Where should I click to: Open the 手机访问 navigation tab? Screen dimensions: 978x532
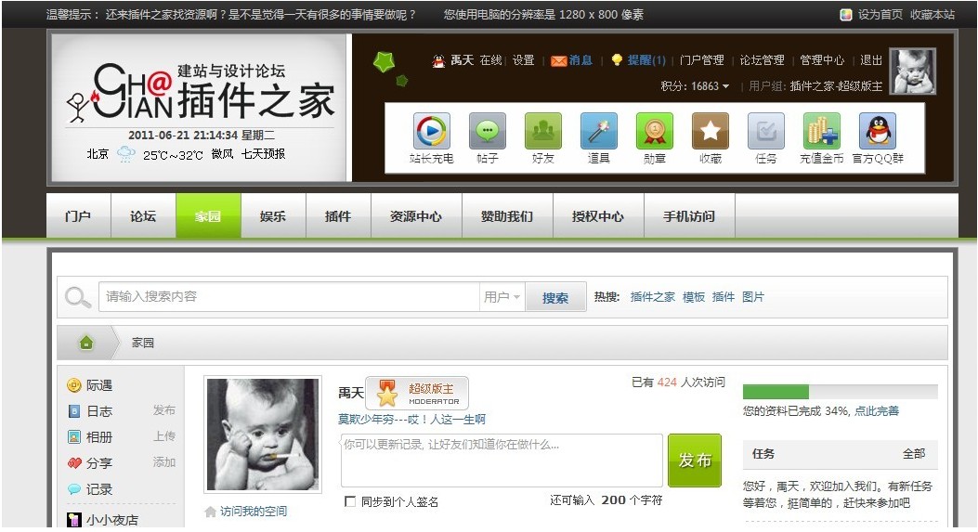coord(689,215)
